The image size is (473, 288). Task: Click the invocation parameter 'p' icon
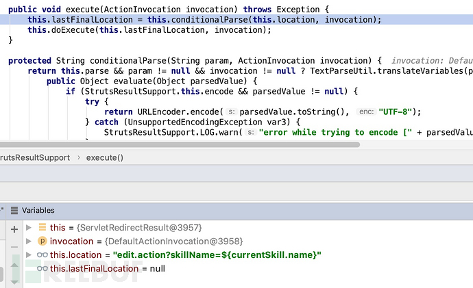(42, 241)
